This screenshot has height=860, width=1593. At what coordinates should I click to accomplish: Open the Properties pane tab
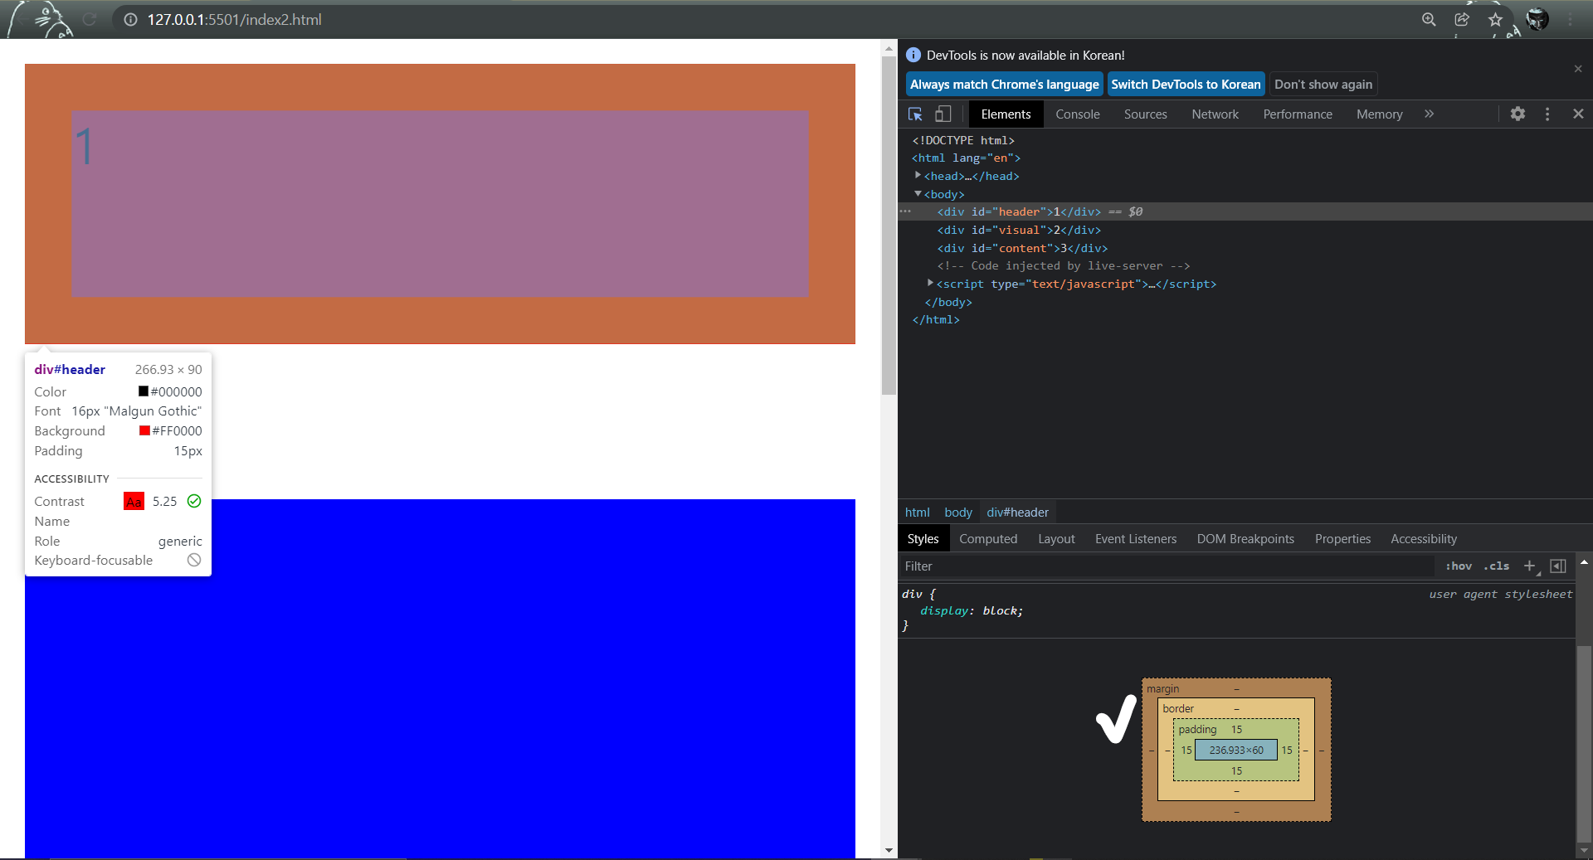coord(1342,539)
